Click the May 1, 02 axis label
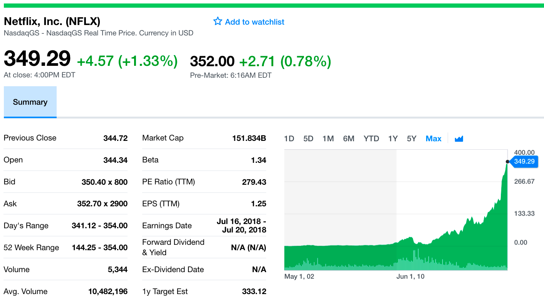 tap(299, 276)
